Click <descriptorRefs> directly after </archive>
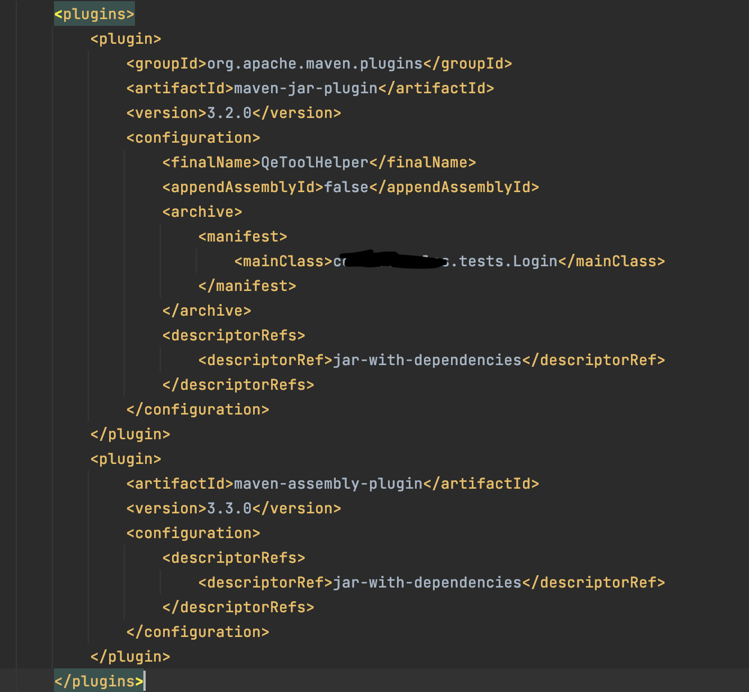This screenshot has height=692, width=749. pos(234,335)
